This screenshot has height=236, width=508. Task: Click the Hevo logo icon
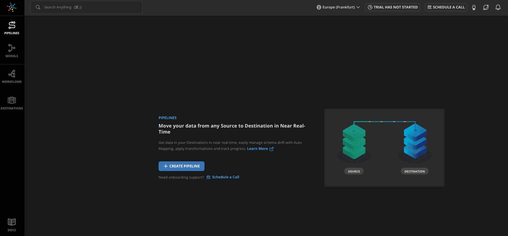[12, 7]
